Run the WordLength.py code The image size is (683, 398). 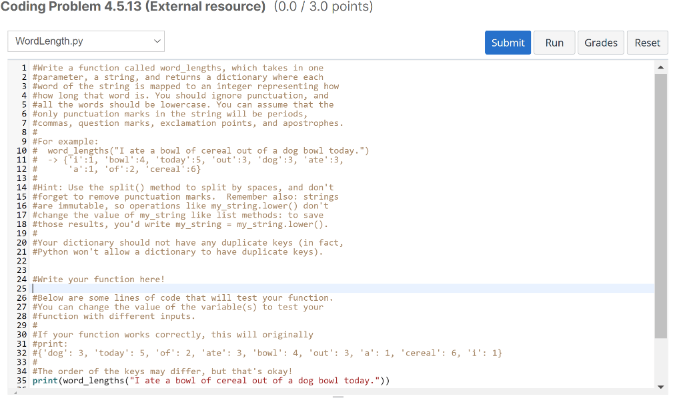point(554,43)
